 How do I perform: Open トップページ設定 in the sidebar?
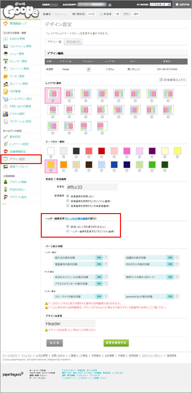(x=19, y=144)
